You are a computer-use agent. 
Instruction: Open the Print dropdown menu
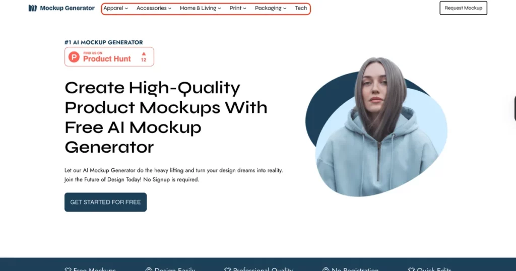[x=238, y=8]
